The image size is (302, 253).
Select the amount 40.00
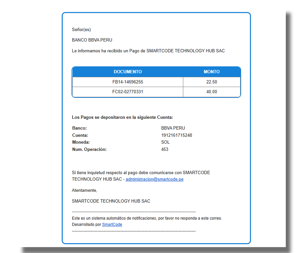tap(211, 91)
